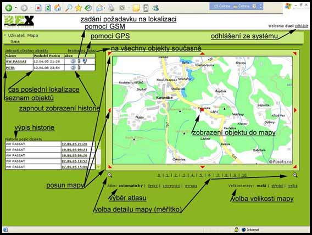
Task: Click the browser Home icon
Action: [x=58, y=8]
